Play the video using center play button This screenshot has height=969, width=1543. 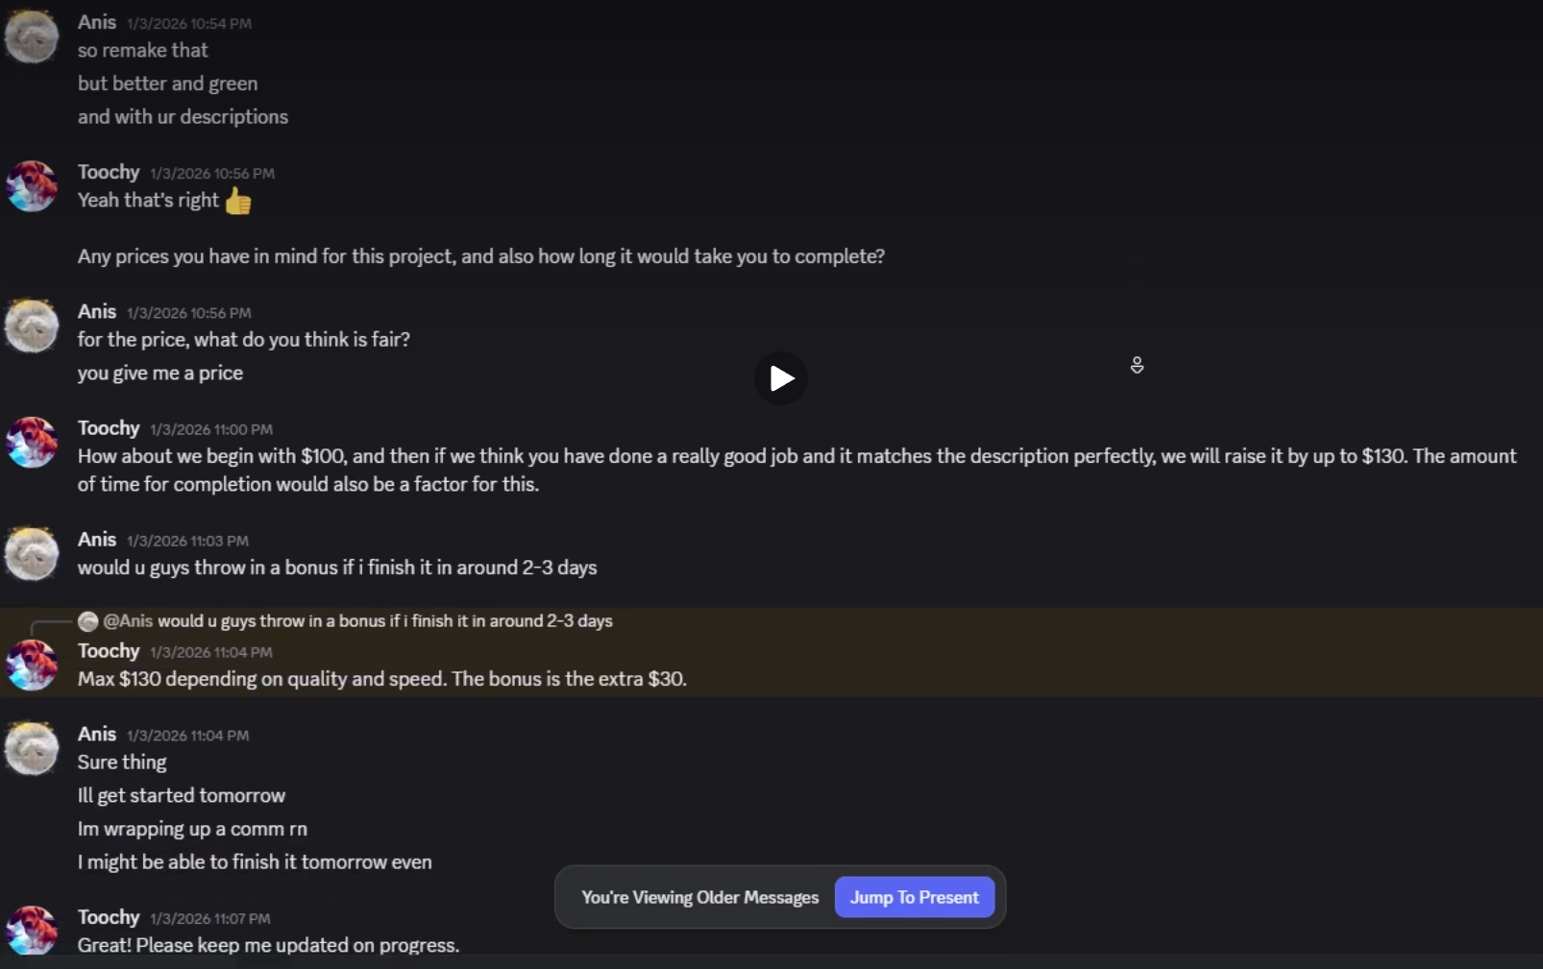tap(781, 378)
